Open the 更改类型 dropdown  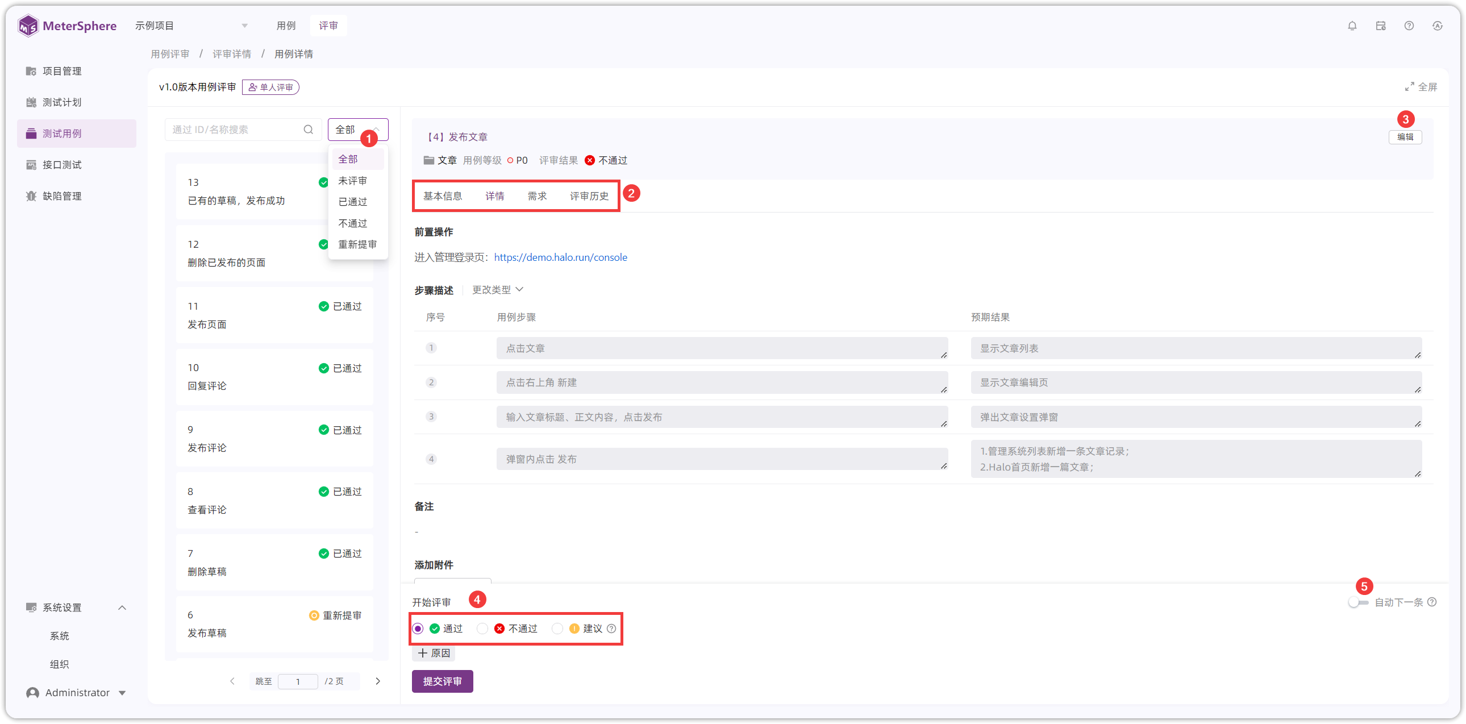[497, 290]
